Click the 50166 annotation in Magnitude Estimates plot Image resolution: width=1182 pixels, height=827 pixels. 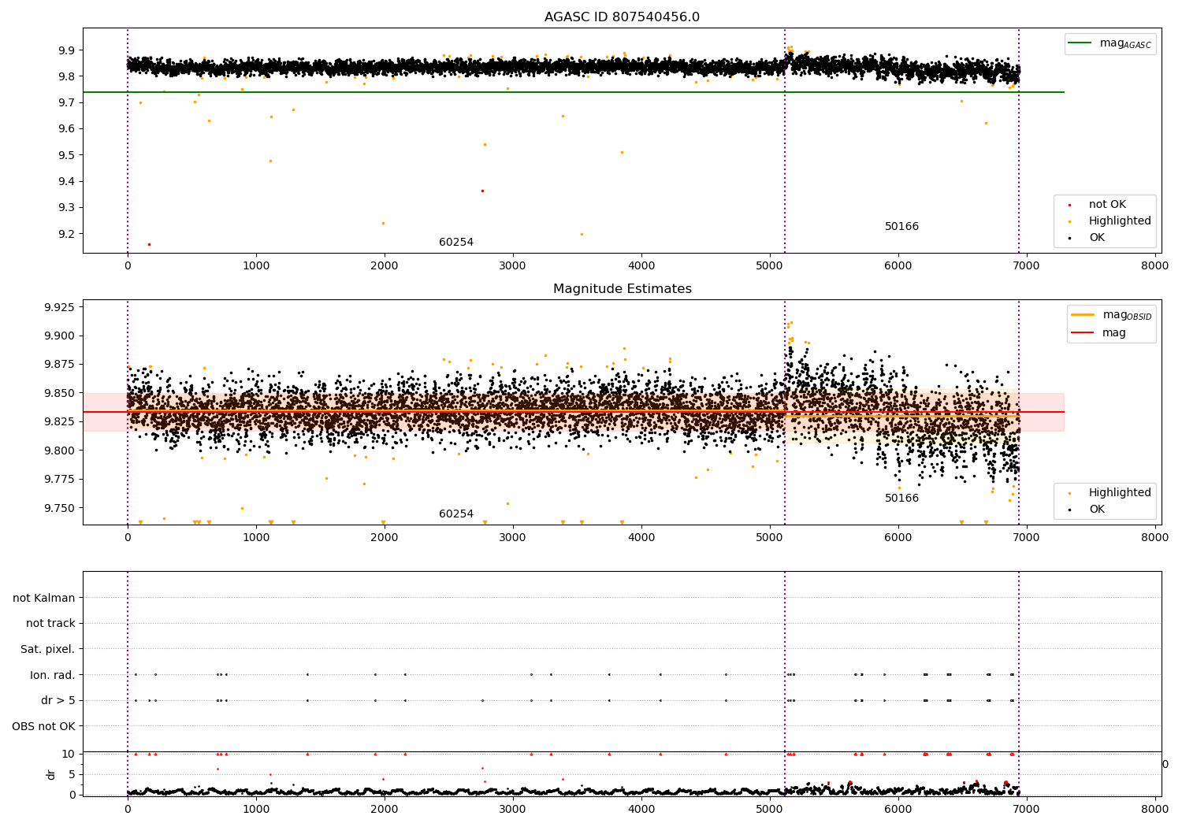[901, 498]
